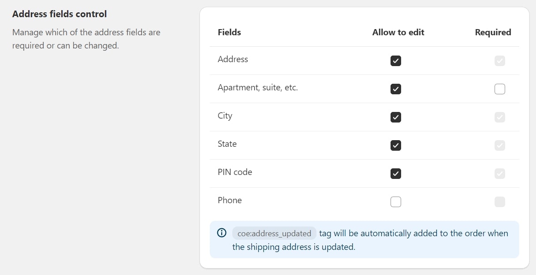
Task: Enable Allow to edit for Phone
Action: [x=395, y=201]
